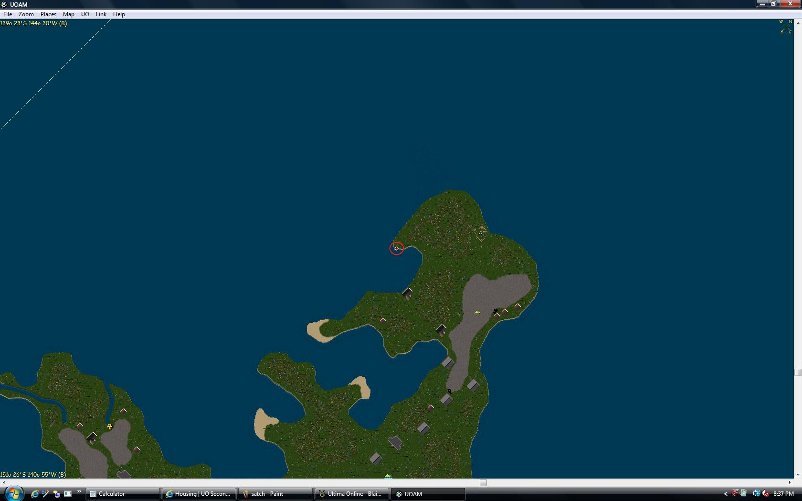Click the yellow tent marker near gray terrain
This screenshot has width=802, height=501.
click(477, 312)
